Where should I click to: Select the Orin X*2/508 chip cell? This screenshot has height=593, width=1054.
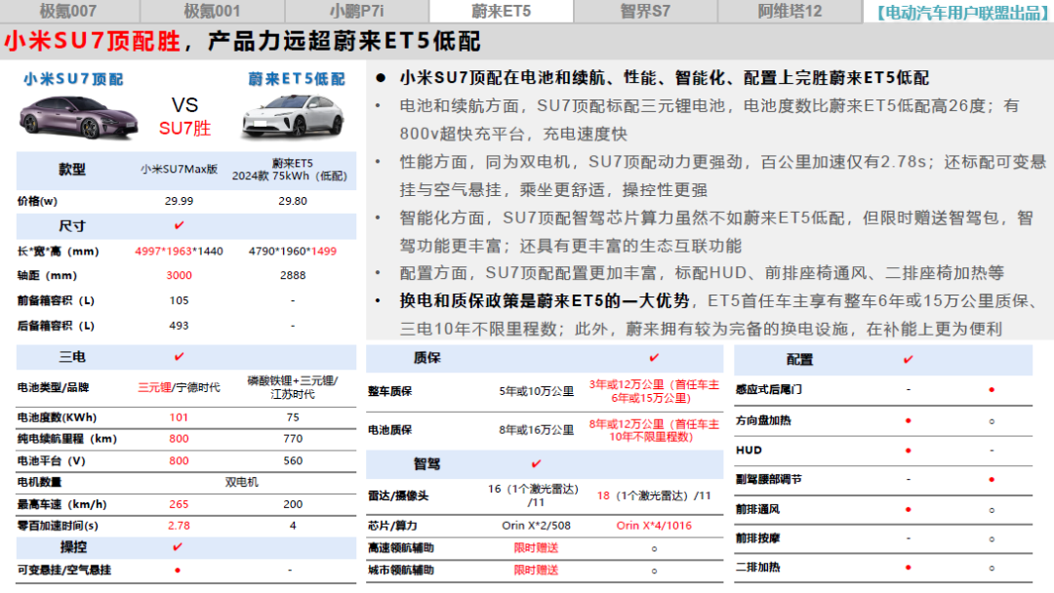pyautogui.click(x=537, y=526)
